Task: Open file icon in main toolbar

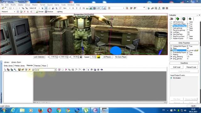Action: pyautogui.click(x=3, y=8)
